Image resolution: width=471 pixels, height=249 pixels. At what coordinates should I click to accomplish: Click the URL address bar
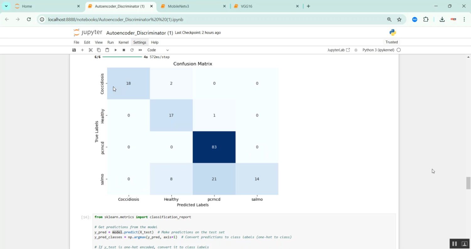click(214, 19)
